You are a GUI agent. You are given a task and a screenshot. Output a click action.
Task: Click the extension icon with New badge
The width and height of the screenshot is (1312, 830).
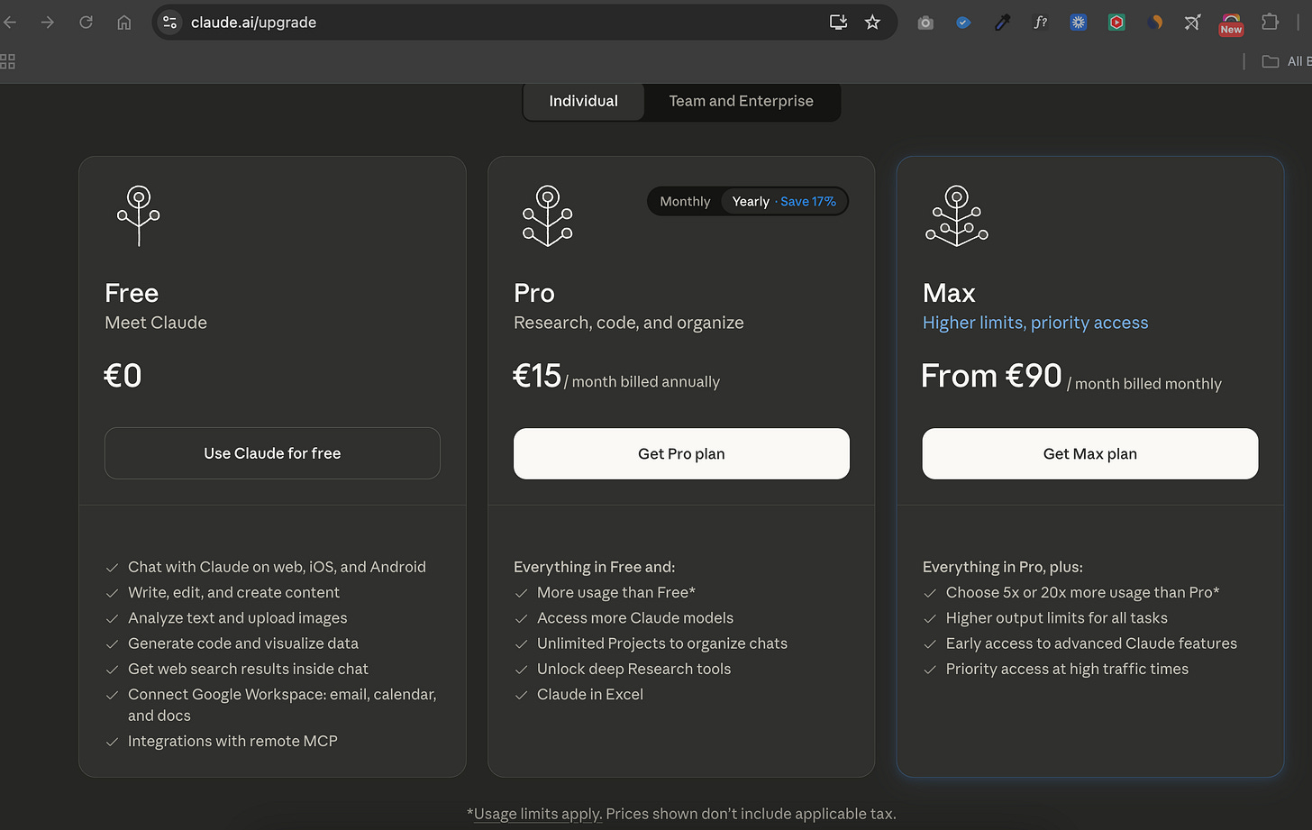click(1231, 23)
